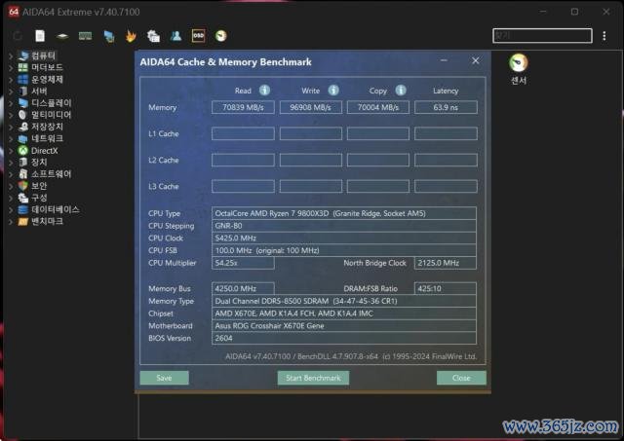624x441 pixels.
Task: Click the info icon next to Copy
Action: (401, 91)
